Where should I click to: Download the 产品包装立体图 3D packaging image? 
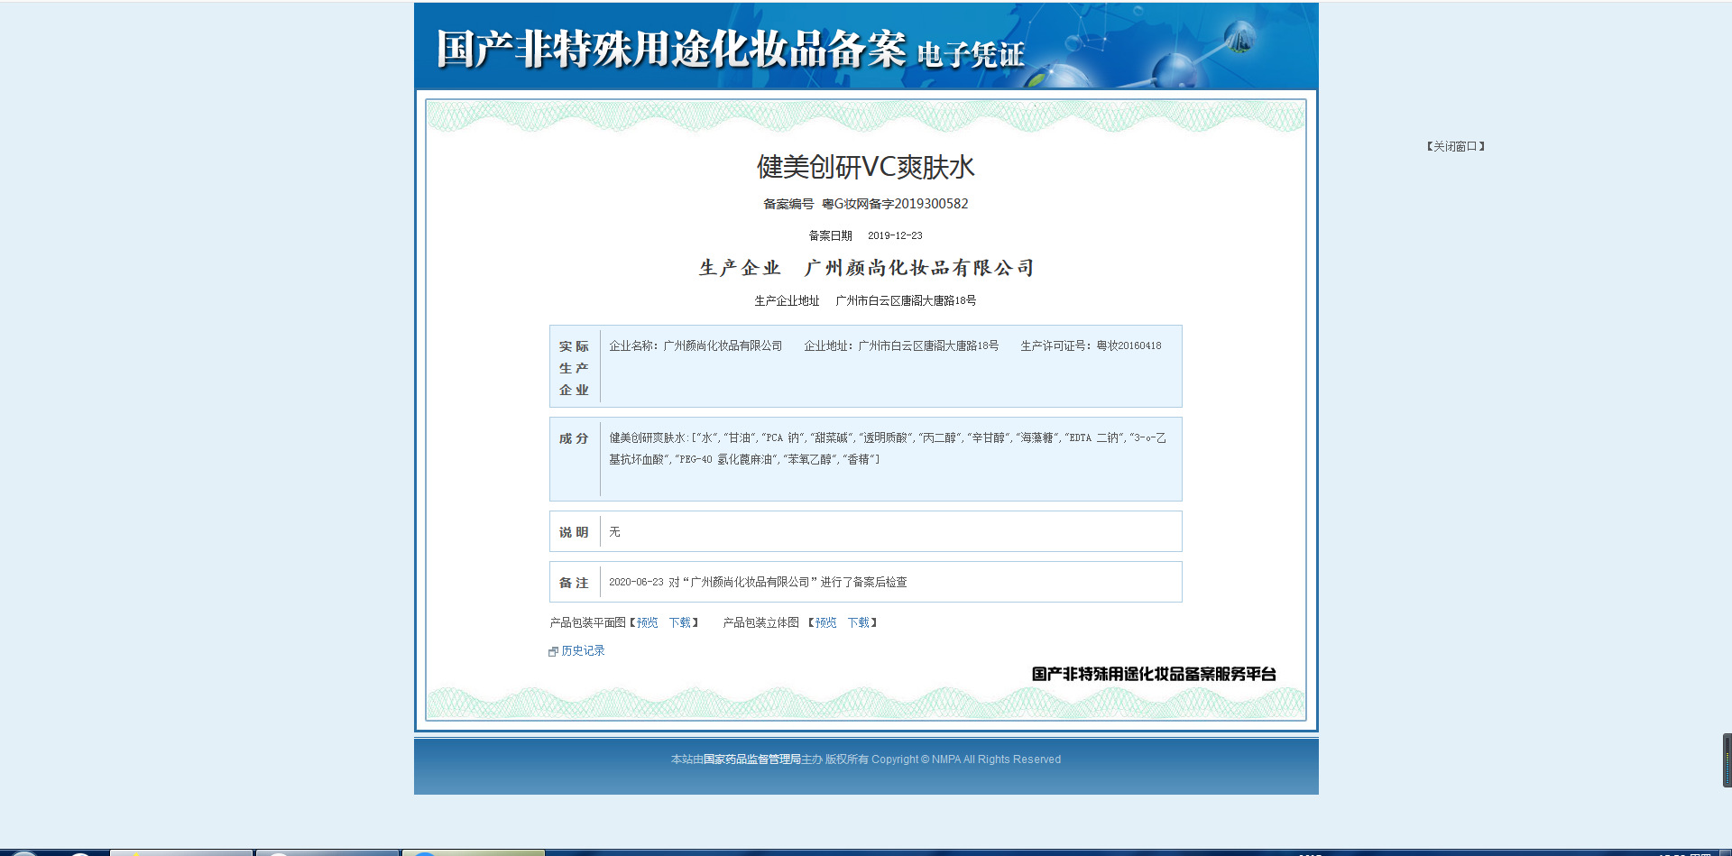pos(858,622)
